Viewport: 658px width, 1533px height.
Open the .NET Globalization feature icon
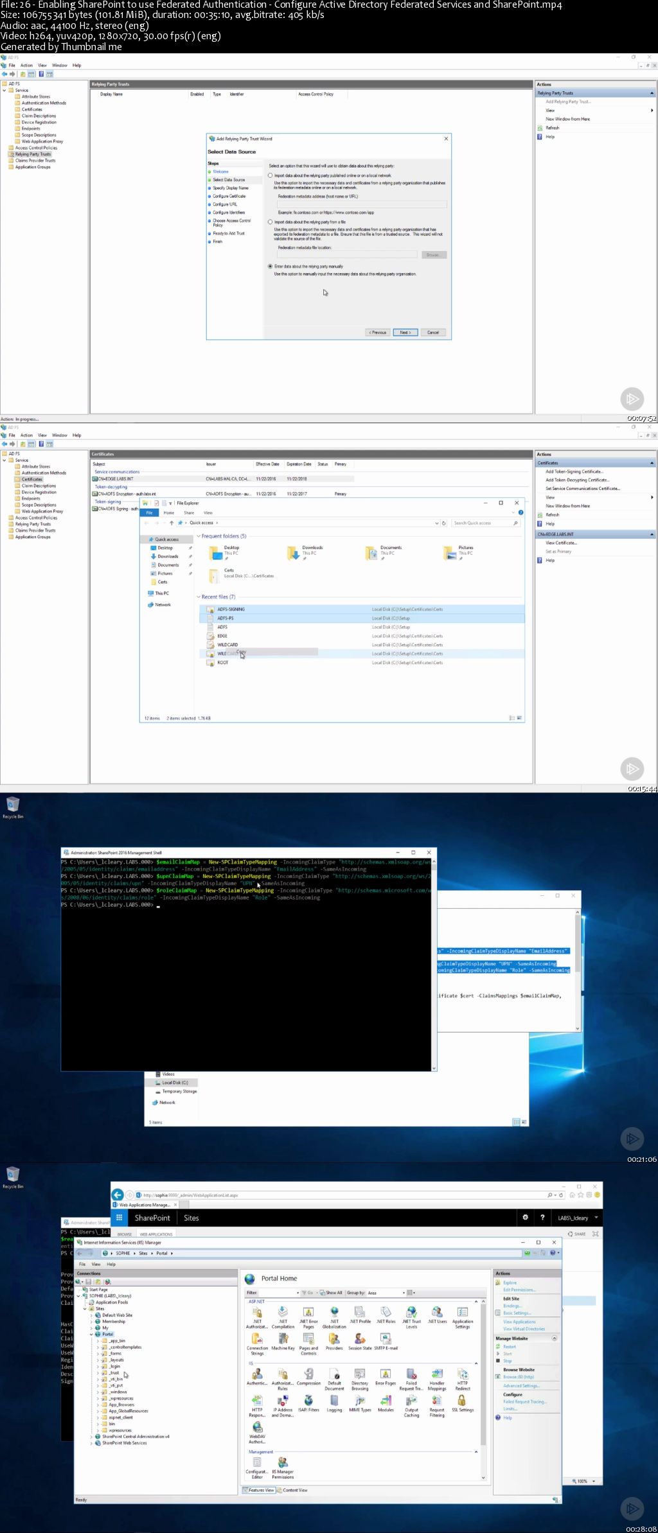[x=334, y=1317]
